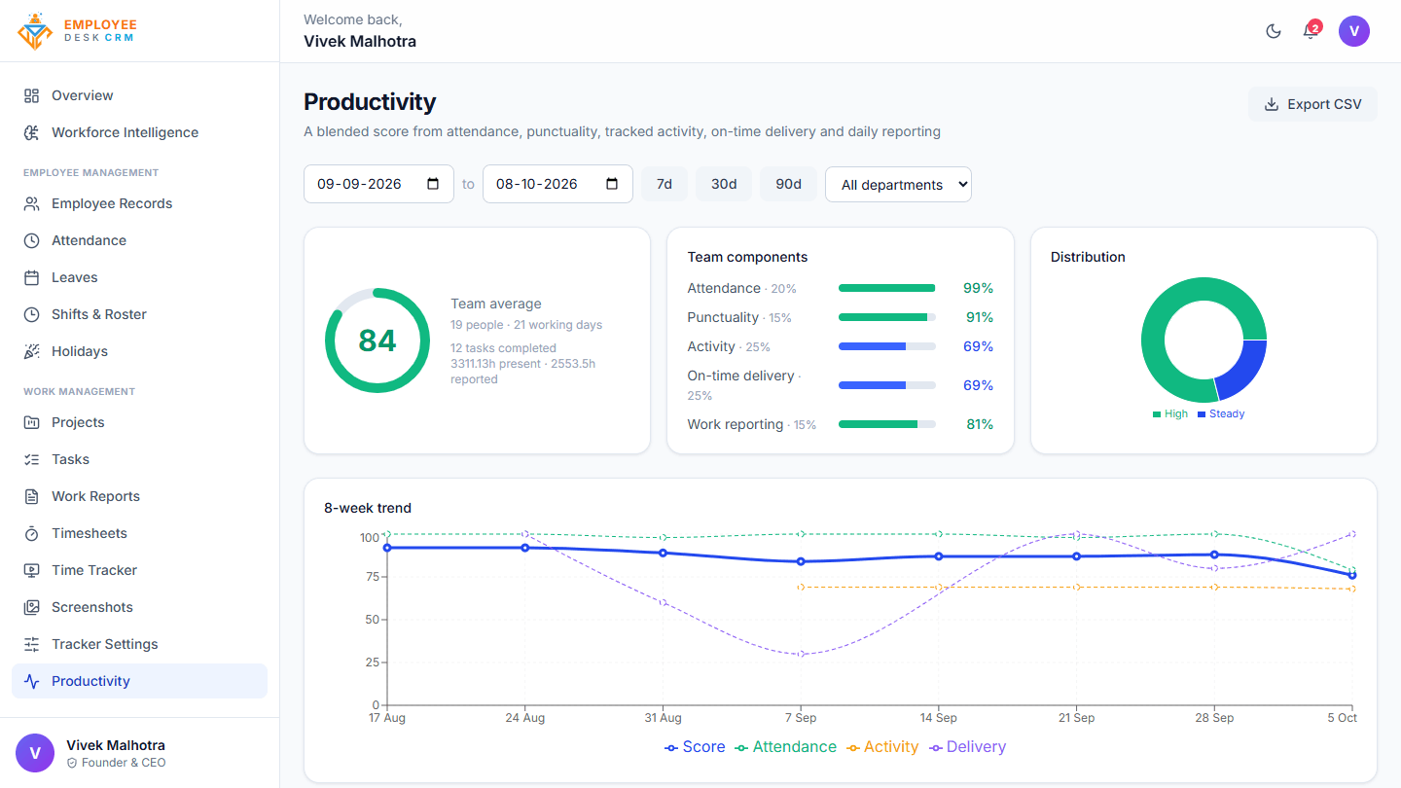Open Employee Records menu item
Viewport: 1401px width, 788px height.
pyautogui.click(x=139, y=203)
